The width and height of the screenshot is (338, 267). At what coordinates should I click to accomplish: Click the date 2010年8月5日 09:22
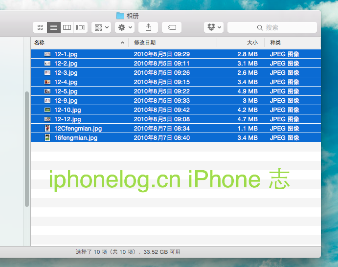(162, 91)
